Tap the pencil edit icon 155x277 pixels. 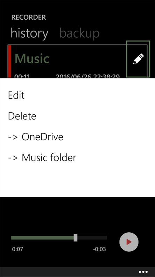138,59
